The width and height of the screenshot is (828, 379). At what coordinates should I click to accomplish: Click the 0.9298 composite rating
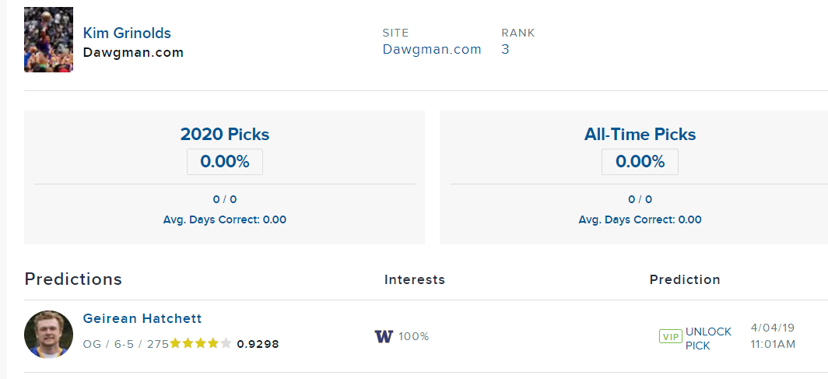(x=258, y=343)
